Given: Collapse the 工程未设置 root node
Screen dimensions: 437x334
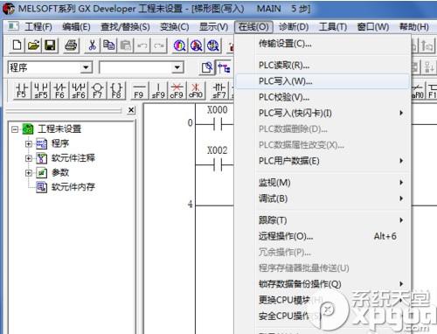Looking at the screenshot, I should [15, 129].
